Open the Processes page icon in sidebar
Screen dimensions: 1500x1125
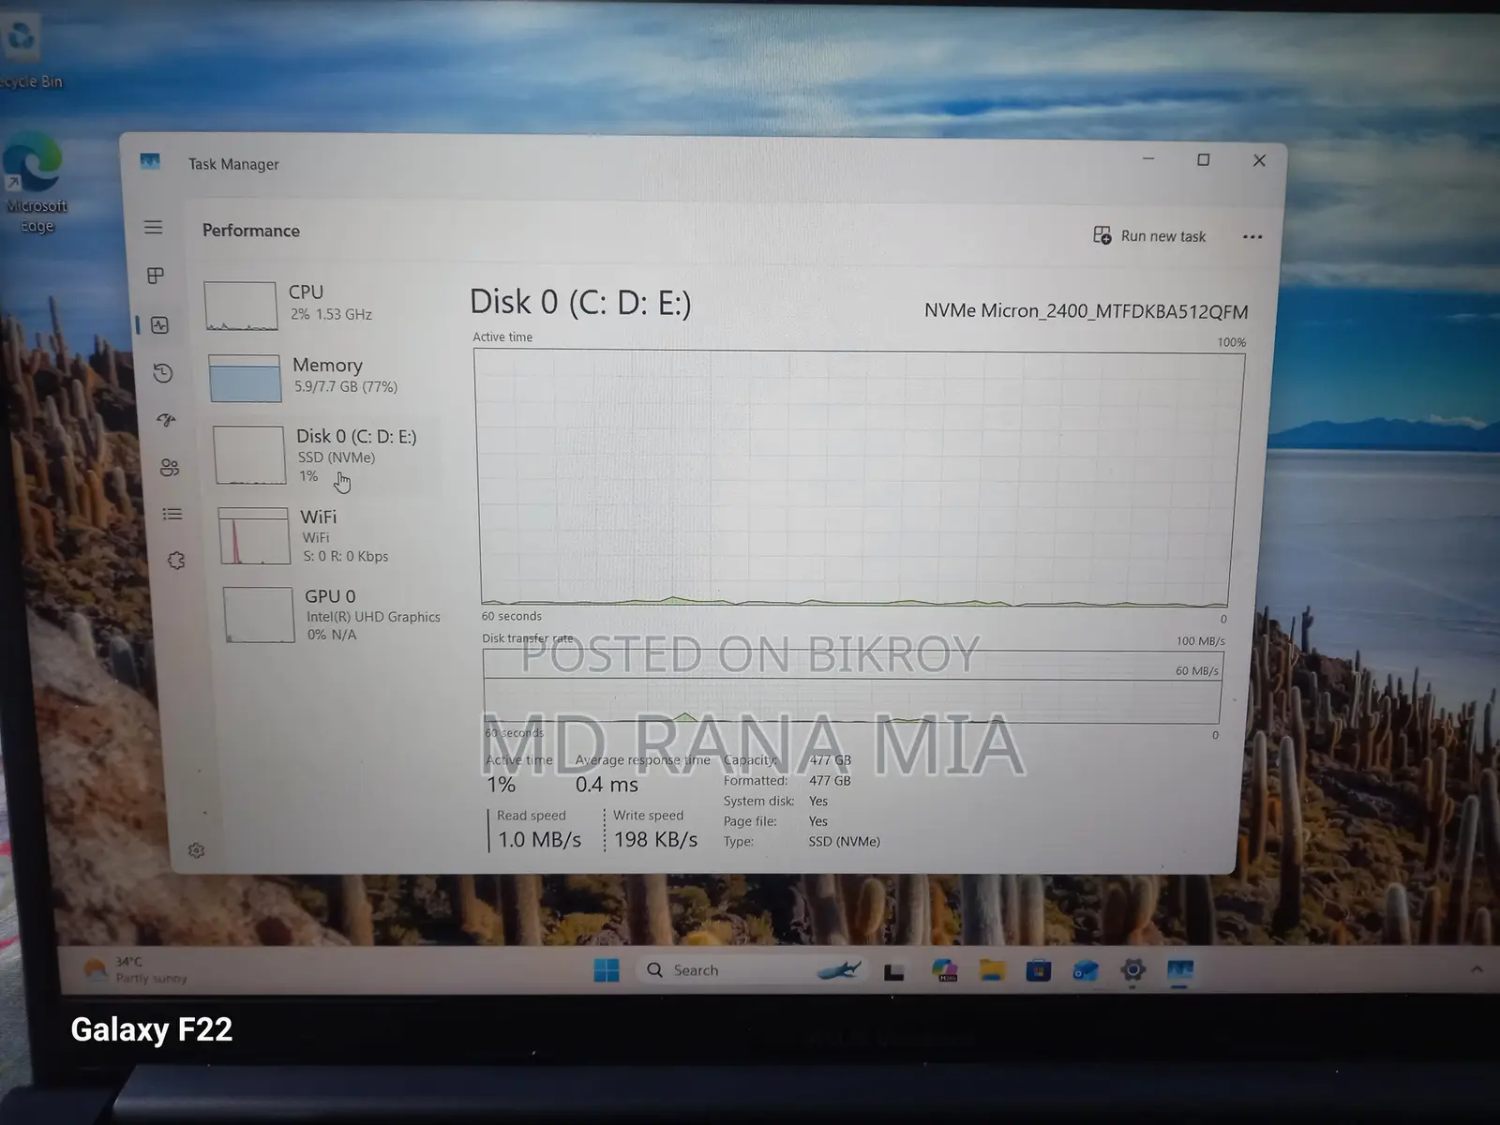pyautogui.click(x=156, y=276)
